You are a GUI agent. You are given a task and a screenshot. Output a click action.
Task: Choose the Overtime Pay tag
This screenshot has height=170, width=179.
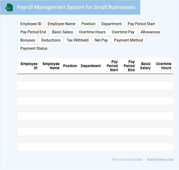[123, 32]
